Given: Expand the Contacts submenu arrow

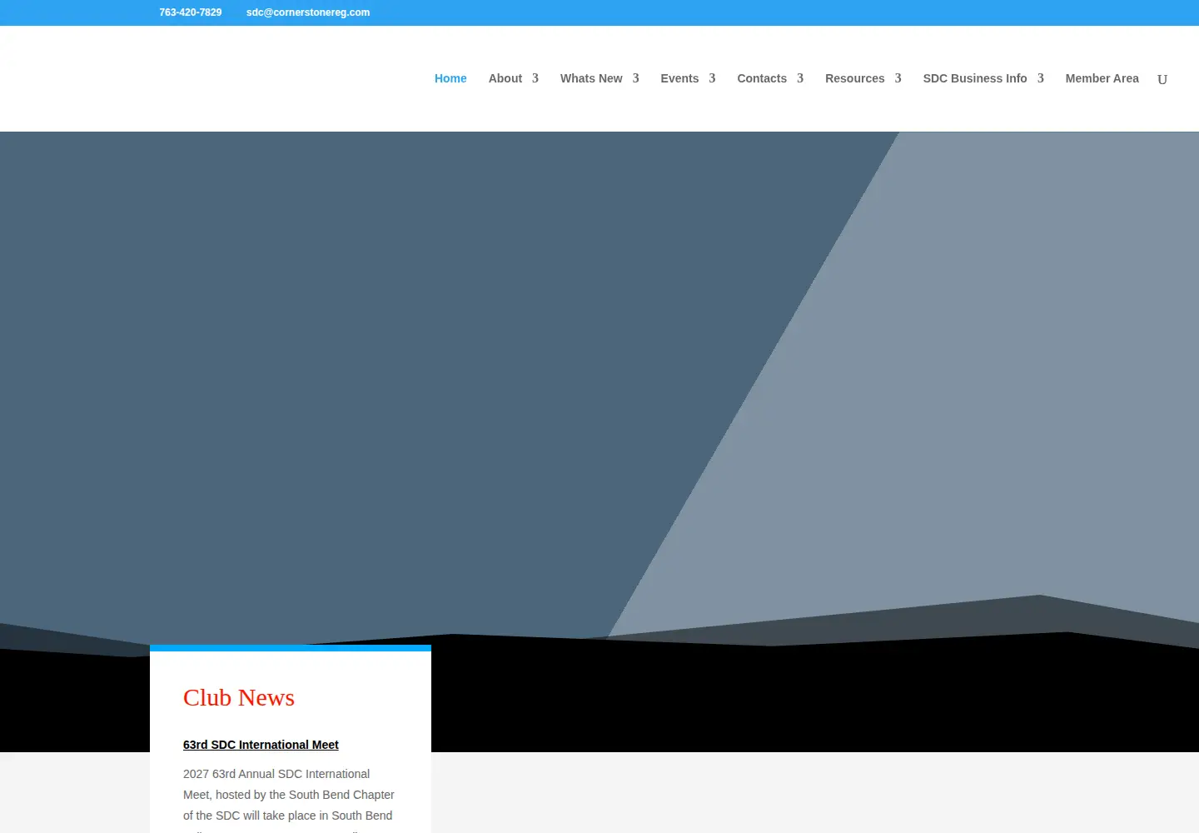Looking at the screenshot, I should pyautogui.click(x=800, y=78).
